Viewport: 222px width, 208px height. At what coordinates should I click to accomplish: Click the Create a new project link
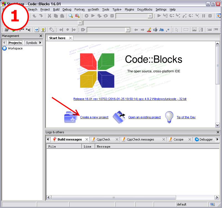[94, 117]
